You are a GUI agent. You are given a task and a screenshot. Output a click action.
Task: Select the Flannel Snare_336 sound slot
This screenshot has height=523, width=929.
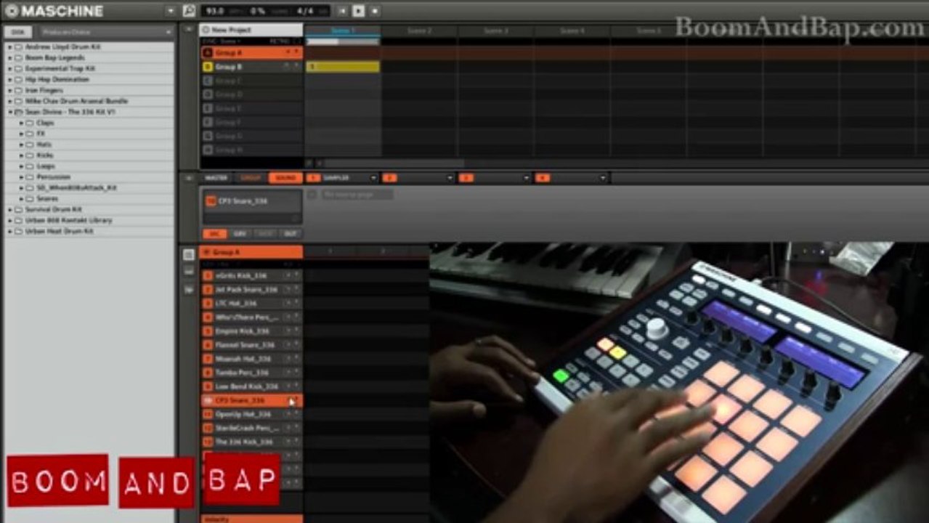[251, 345]
